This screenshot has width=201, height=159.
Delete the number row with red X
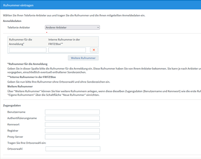coord(94,50)
